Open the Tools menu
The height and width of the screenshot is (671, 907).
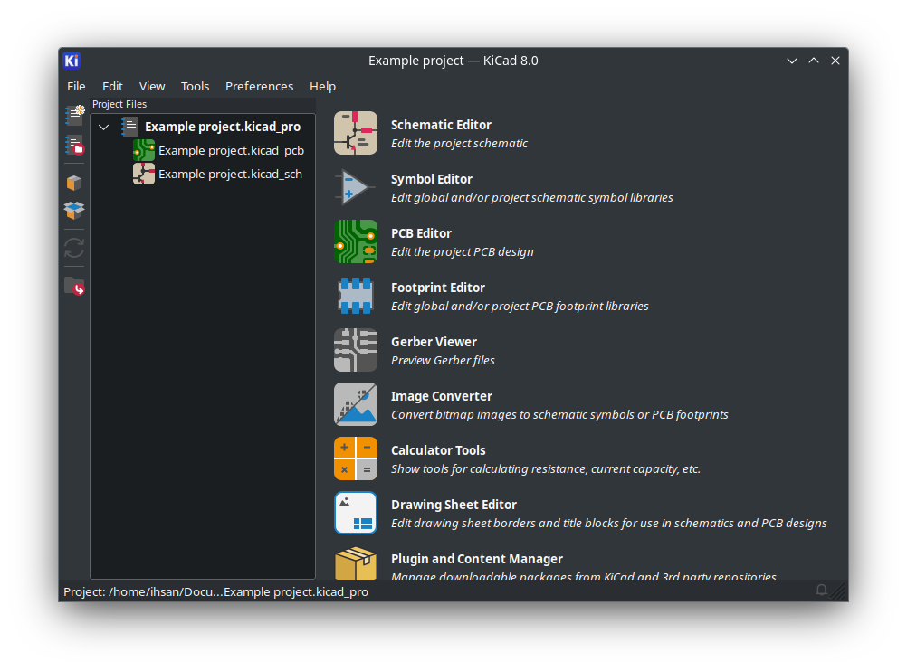(x=195, y=86)
